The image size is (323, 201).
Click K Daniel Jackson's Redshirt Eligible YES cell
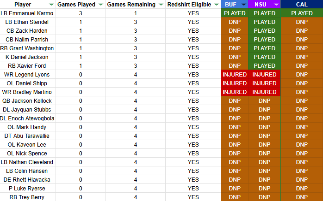[193, 57]
